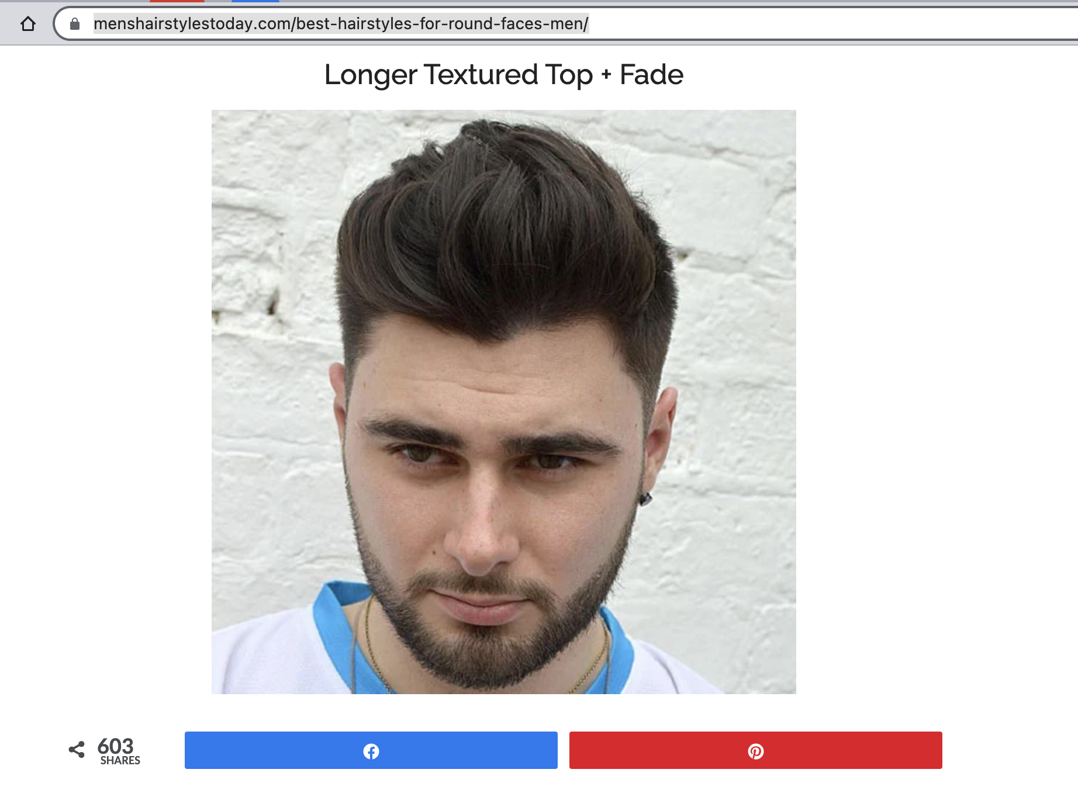The image size is (1078, 797).
Task: Click the empty area of address bar
Action: 830,24
